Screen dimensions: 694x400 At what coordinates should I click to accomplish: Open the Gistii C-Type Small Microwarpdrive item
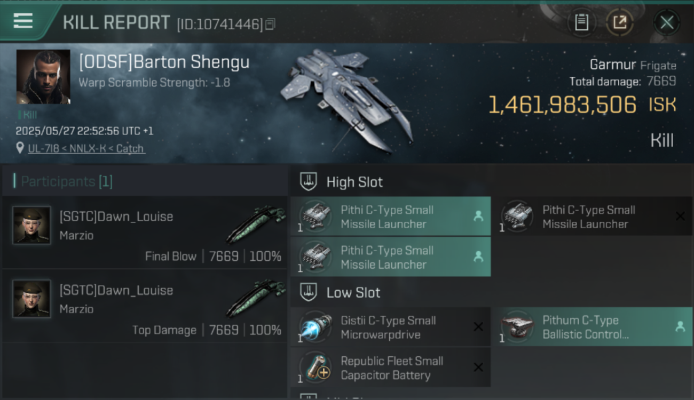pyautogui.click(x=390, y=326)
